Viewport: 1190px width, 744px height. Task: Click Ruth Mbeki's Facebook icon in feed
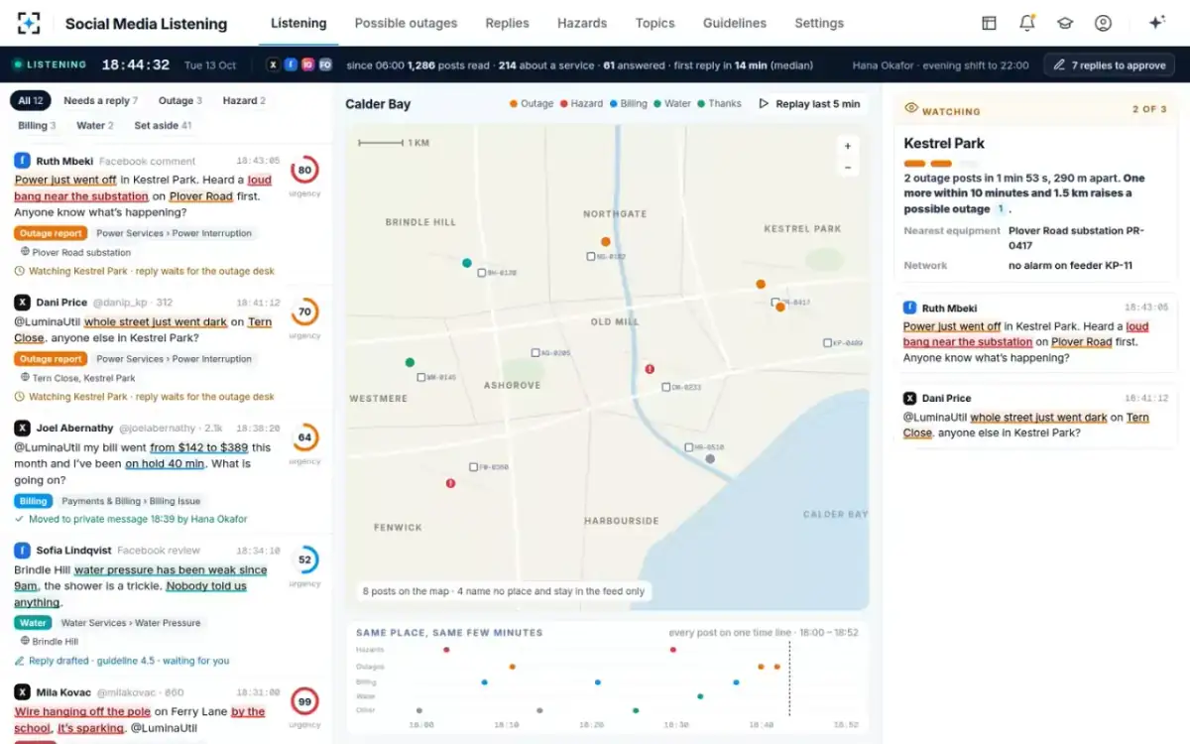(22, 160)
